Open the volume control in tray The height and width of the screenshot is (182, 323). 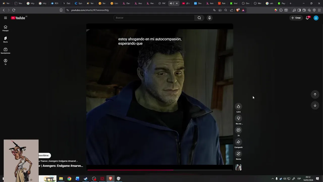(x=285, y=179)
